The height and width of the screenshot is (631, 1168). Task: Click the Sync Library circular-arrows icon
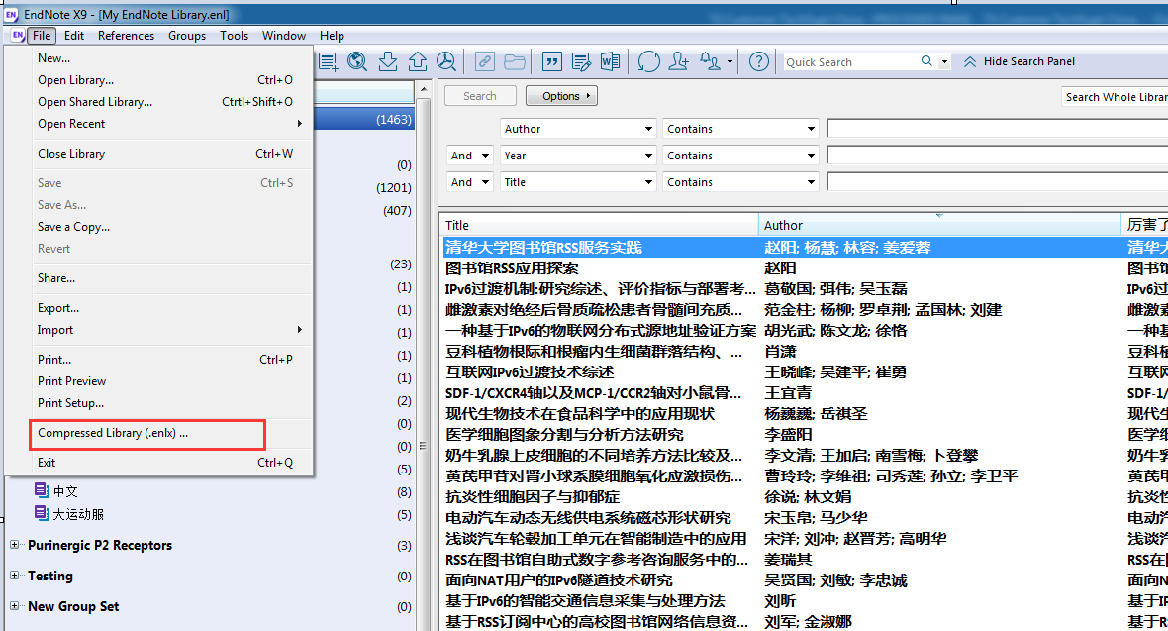click(x=648, y=61)
